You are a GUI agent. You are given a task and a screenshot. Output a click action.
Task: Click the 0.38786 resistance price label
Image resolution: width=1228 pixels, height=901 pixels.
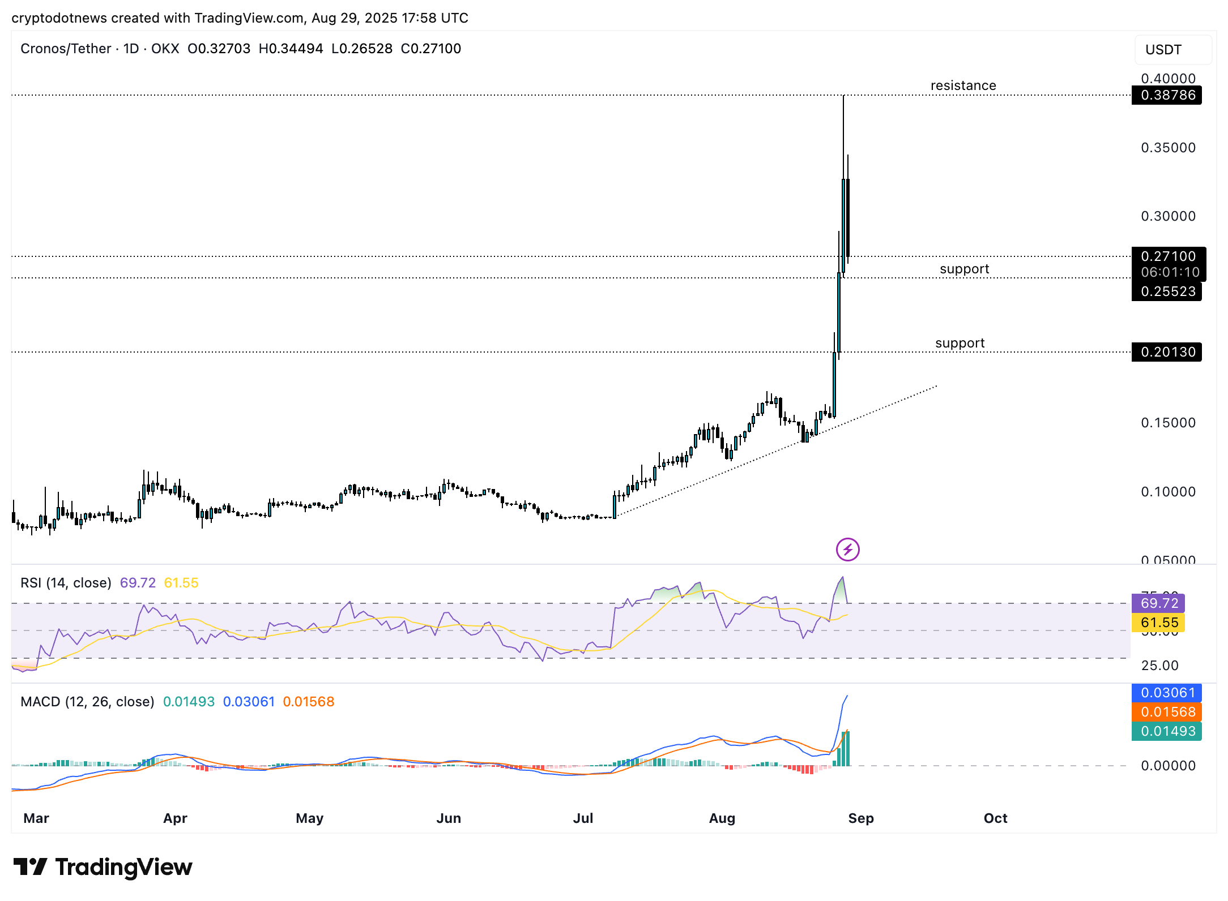[1167, 95]
